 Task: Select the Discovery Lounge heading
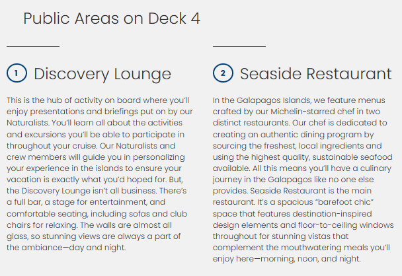click(x=102, y=73)
